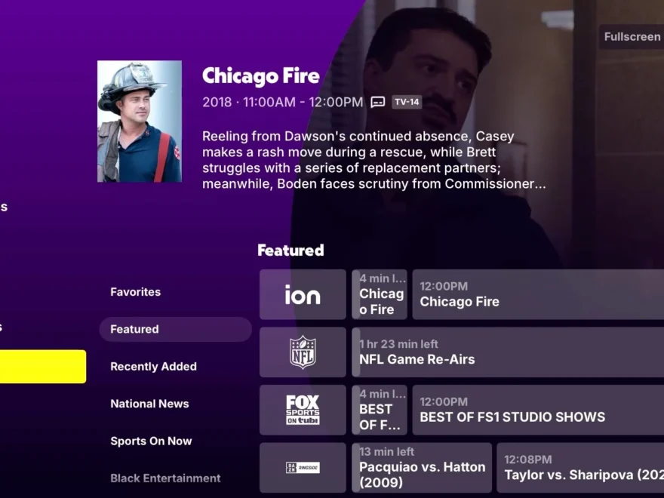
Task: Click the TV-14 rating badge
Action: tap(407, 102)
